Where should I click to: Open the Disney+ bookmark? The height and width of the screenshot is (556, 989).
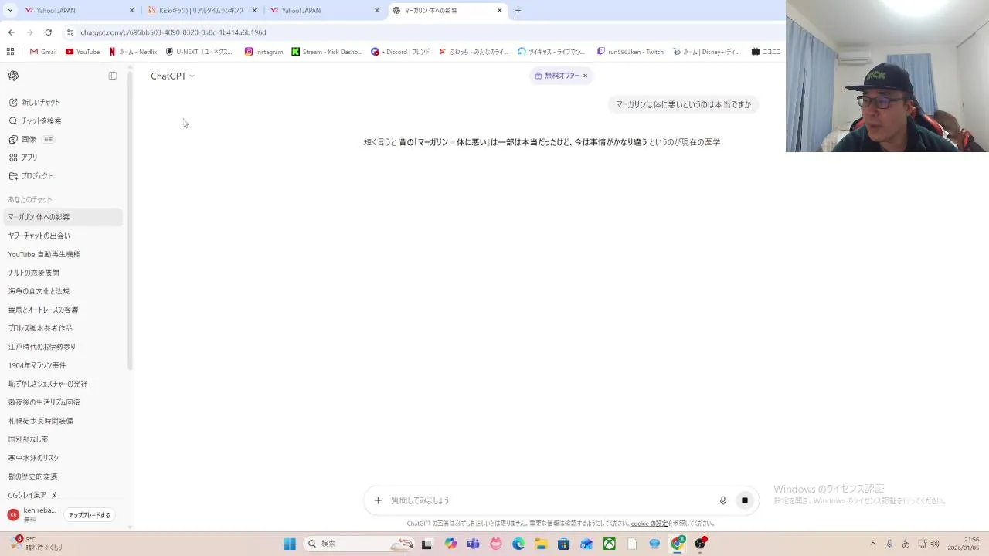tap(706, 52)
